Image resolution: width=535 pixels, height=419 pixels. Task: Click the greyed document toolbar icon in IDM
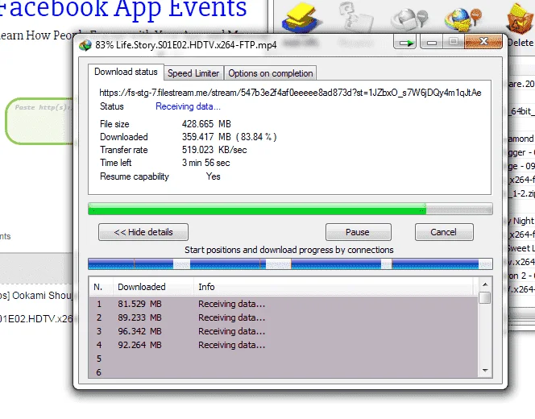(355, 17)
